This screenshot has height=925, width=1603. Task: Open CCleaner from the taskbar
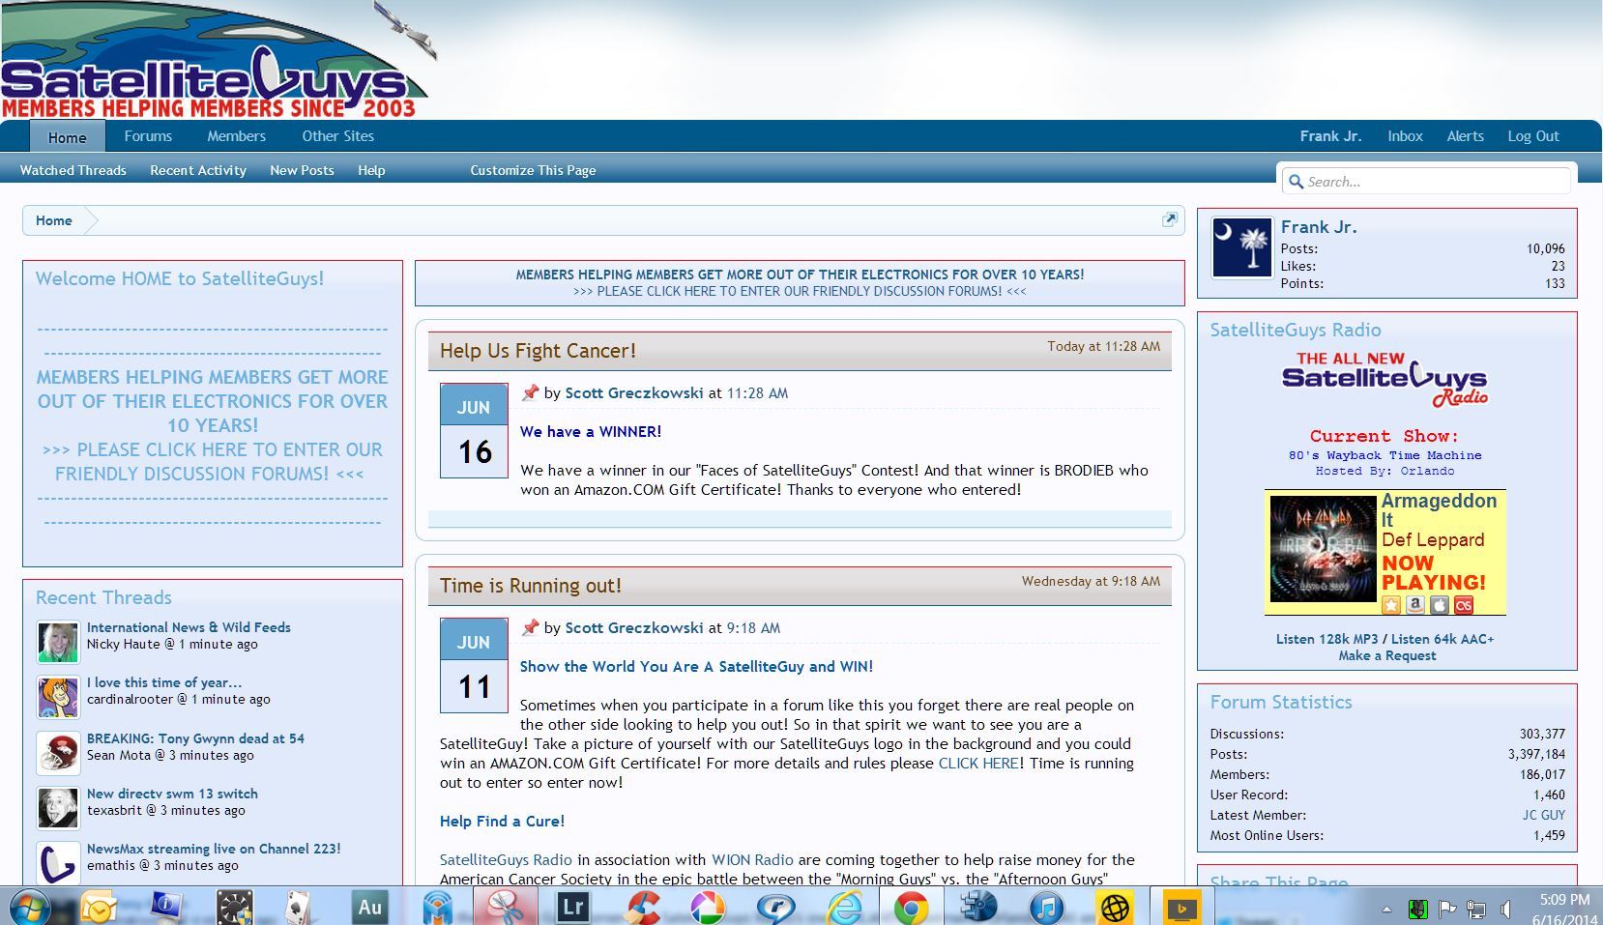tap(641, 908)
